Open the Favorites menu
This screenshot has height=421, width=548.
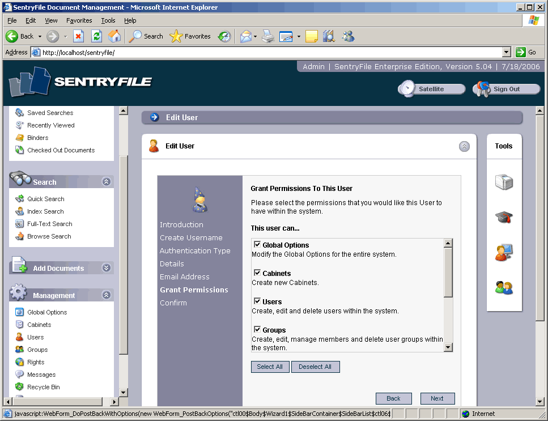[79, 20]
